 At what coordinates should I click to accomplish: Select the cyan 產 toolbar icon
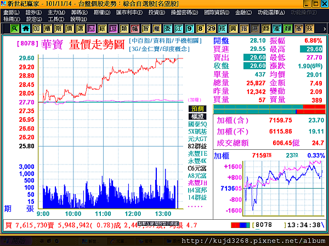[x=277, y=28]
